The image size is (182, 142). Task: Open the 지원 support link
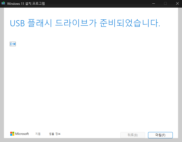click(38, 134)
